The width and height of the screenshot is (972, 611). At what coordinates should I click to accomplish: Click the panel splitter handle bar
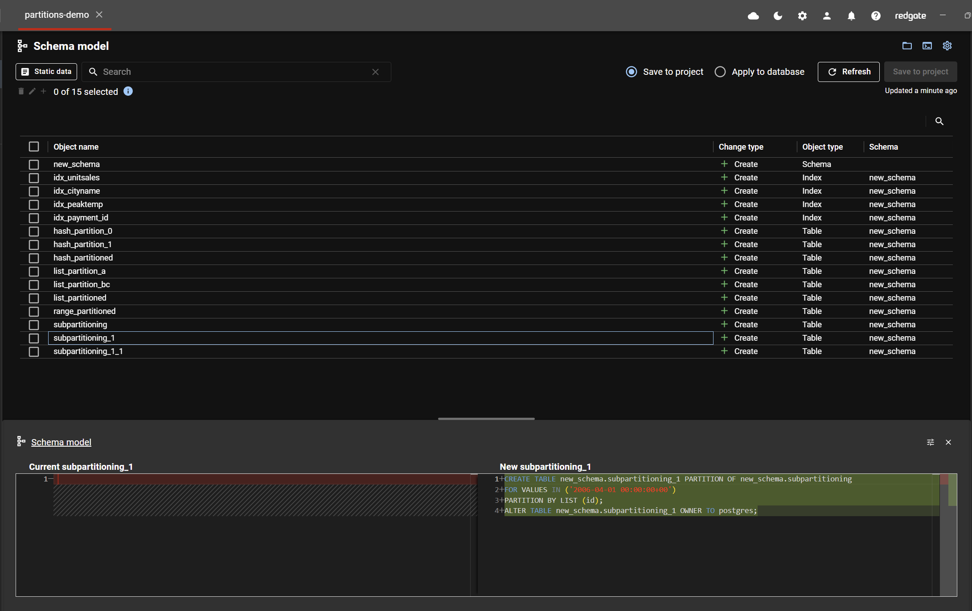[486, 419]
